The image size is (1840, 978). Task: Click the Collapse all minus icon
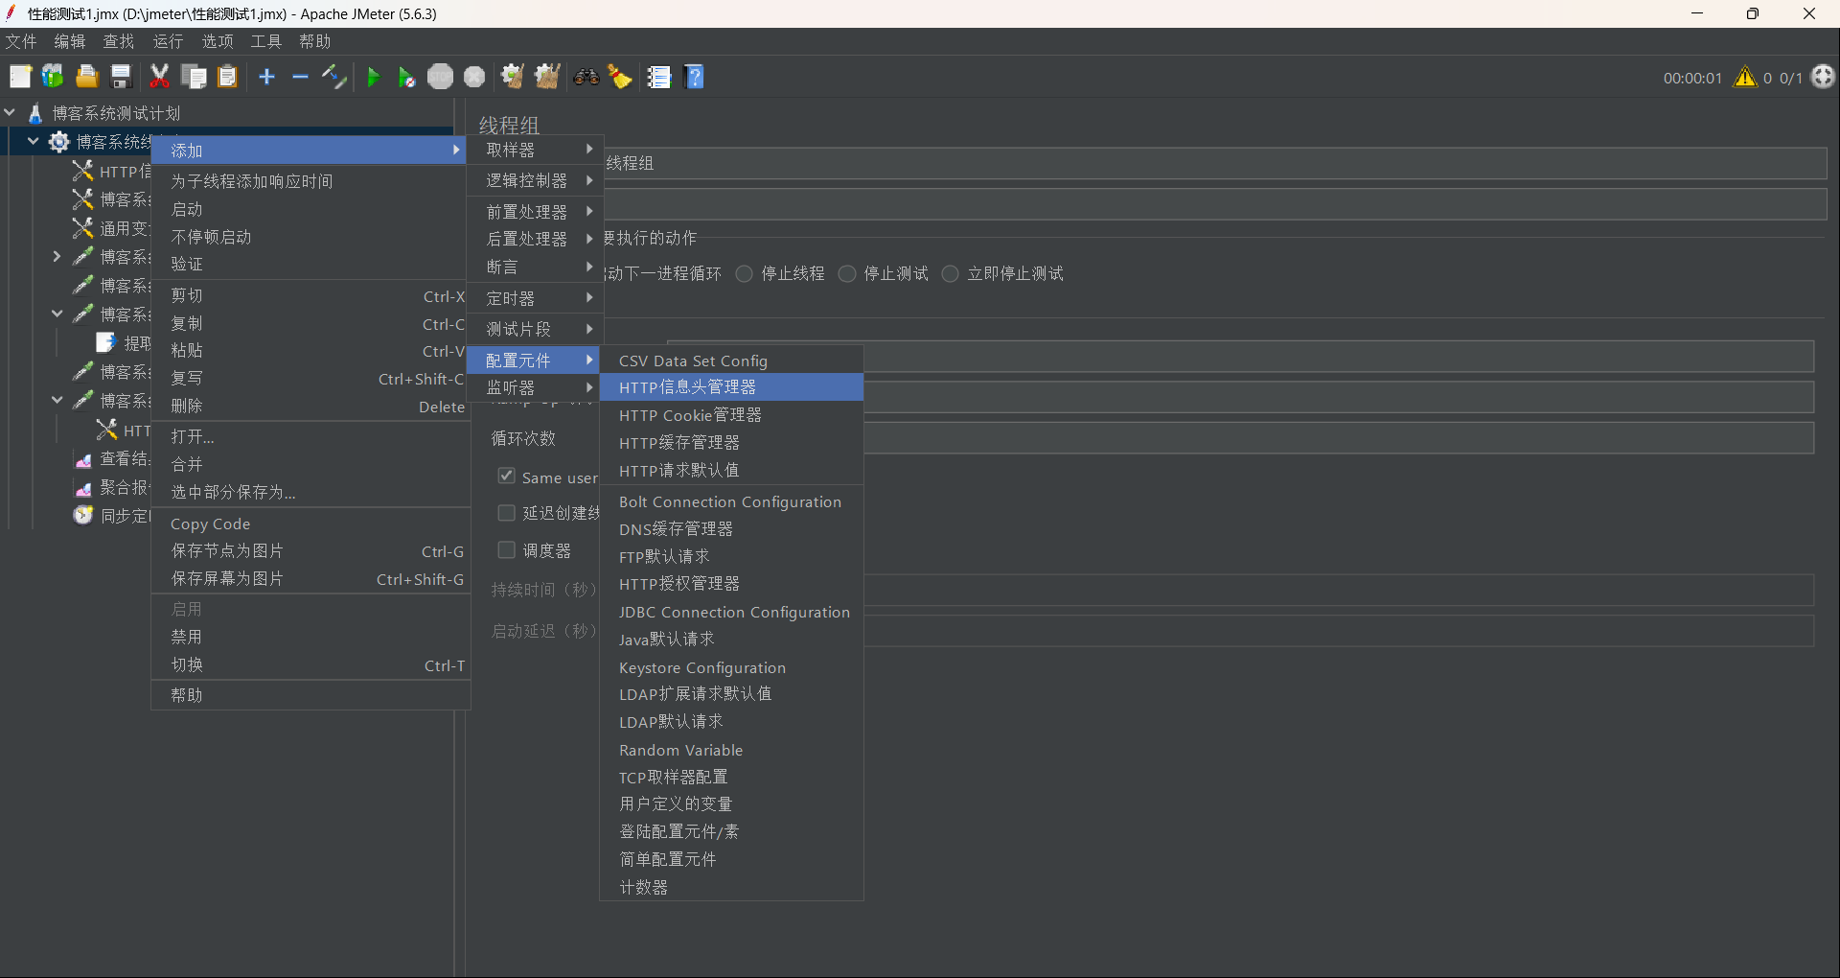click(x=300, y=77)
